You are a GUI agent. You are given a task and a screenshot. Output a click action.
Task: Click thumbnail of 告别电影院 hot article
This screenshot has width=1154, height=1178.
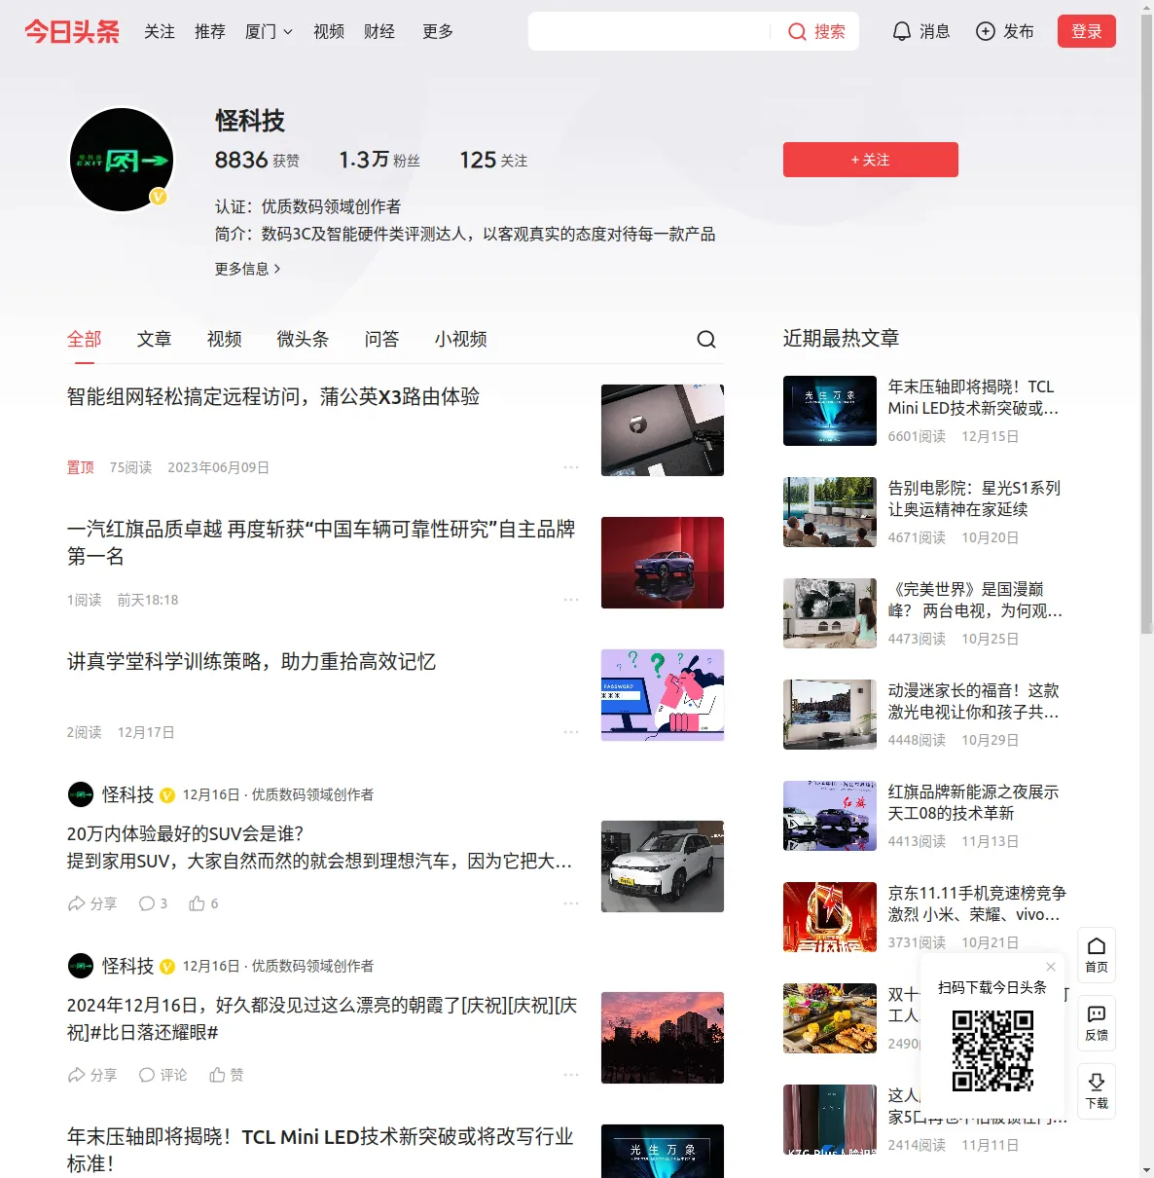pyautogui.click(x=830, y=512)
